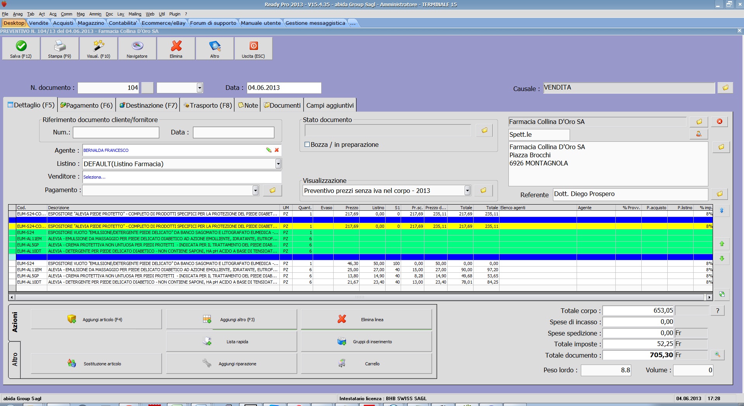Switch to the Pagamento (F6) tab
Viewport: 744px width, 406px height.
(x=86, y=105)
